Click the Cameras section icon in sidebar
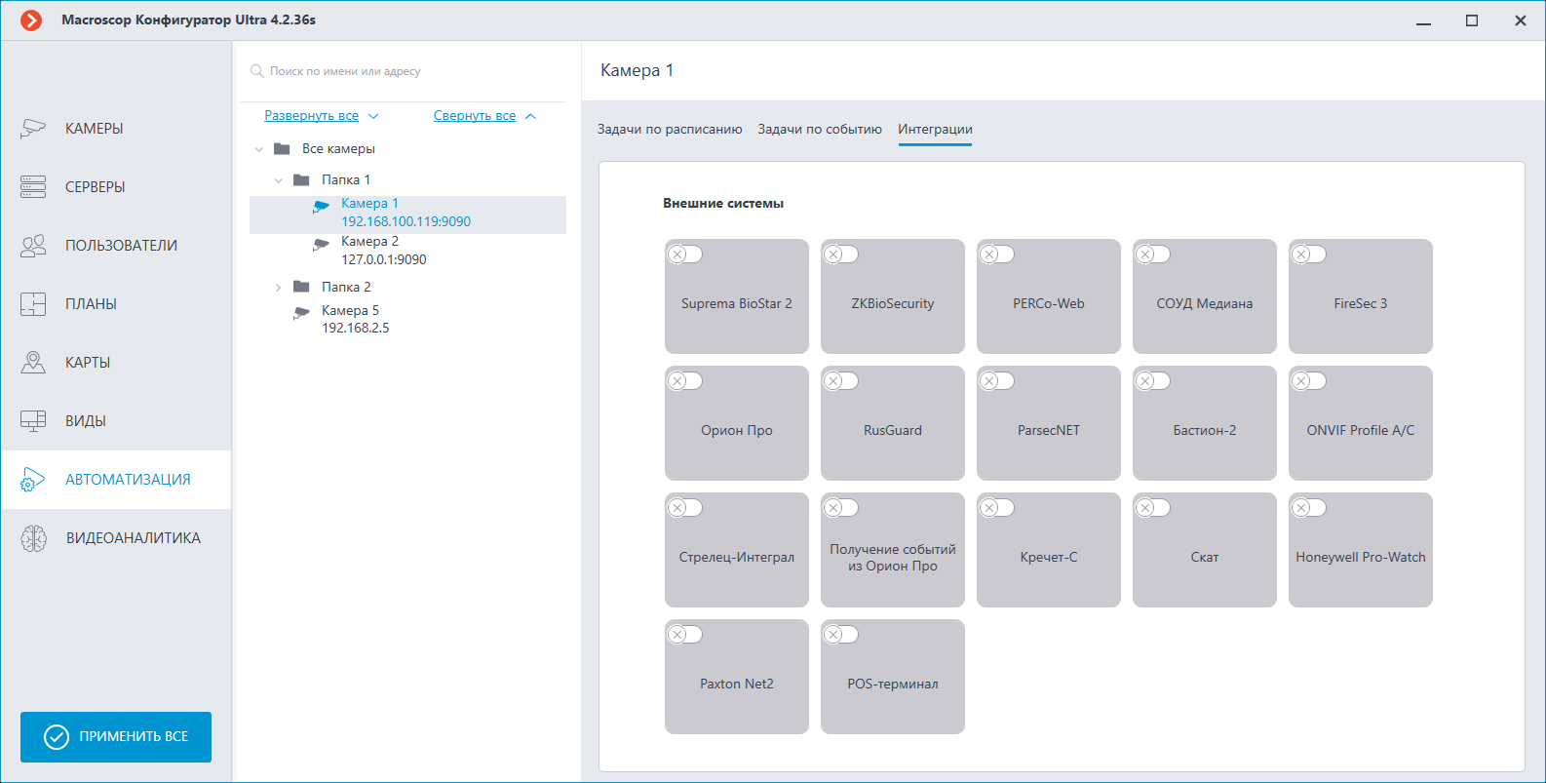Image resolution: width=1546 pixels, height=783 pixels. (33, 128)
